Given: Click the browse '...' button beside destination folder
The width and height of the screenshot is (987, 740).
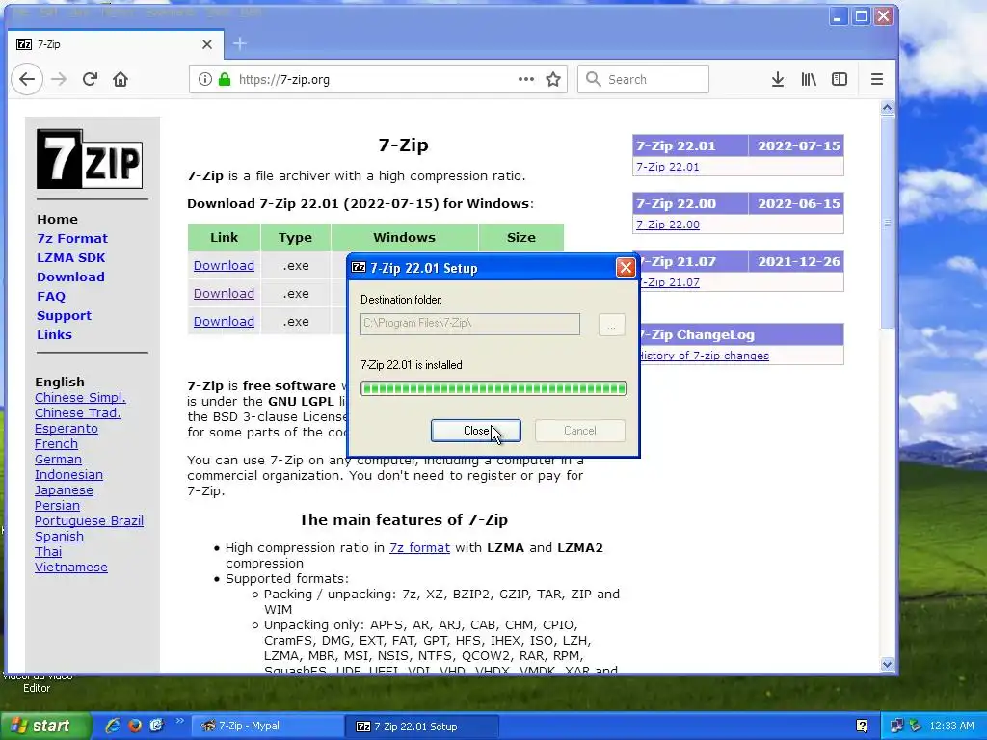Looking at the screenshot, I should pyautogui.click(x=611, y=325).
